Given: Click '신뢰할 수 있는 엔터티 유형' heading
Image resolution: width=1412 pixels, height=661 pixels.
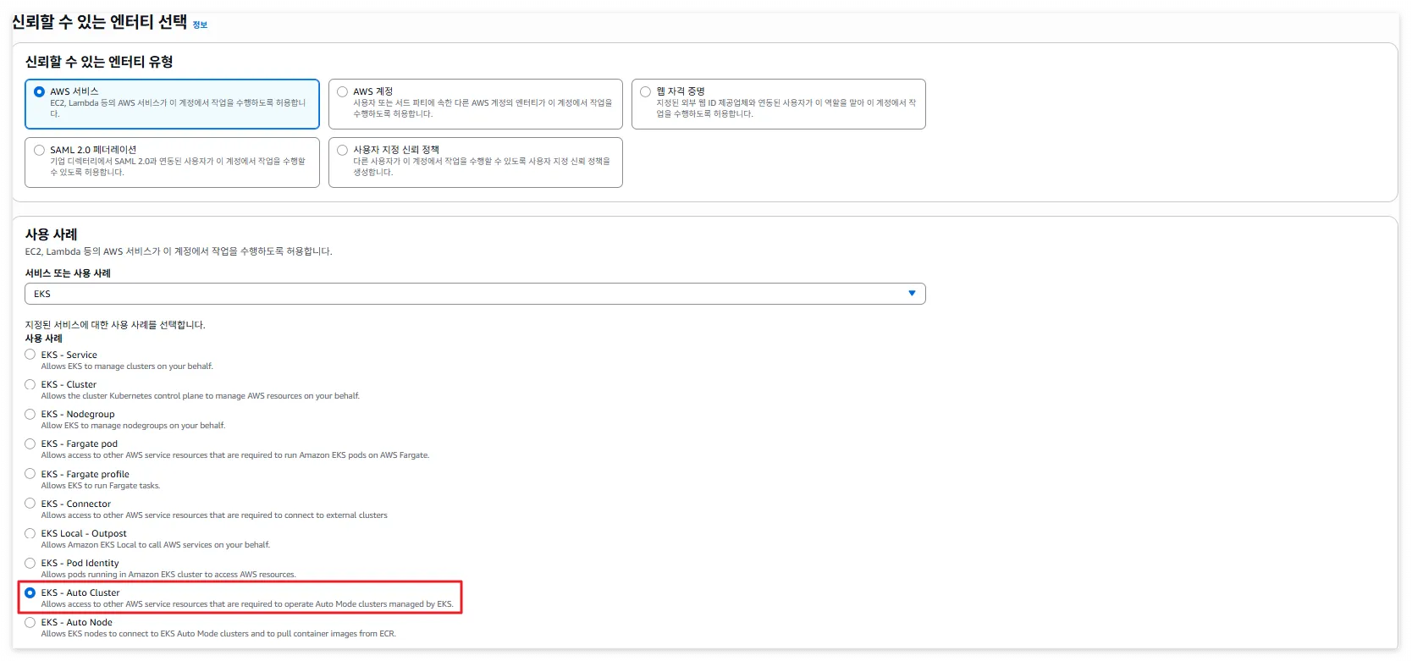Looking at the screenshot, I should [x=99, y=62].
